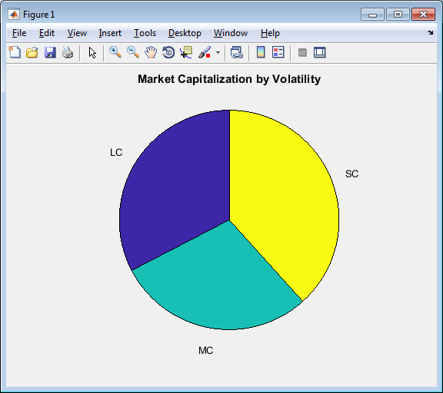Viewport: 443px width, 393px height.
Task: Select the Zoom In magnifier tool
Action: point(115,52)
